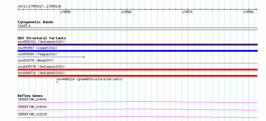The height and width of the screenshot is (121, 266).
Task: Open the nsv553567 (Cooper2011) variant label
Action: (38, 48)
